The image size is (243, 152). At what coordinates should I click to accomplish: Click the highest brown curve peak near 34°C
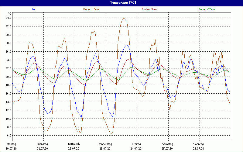pos(124,18)
